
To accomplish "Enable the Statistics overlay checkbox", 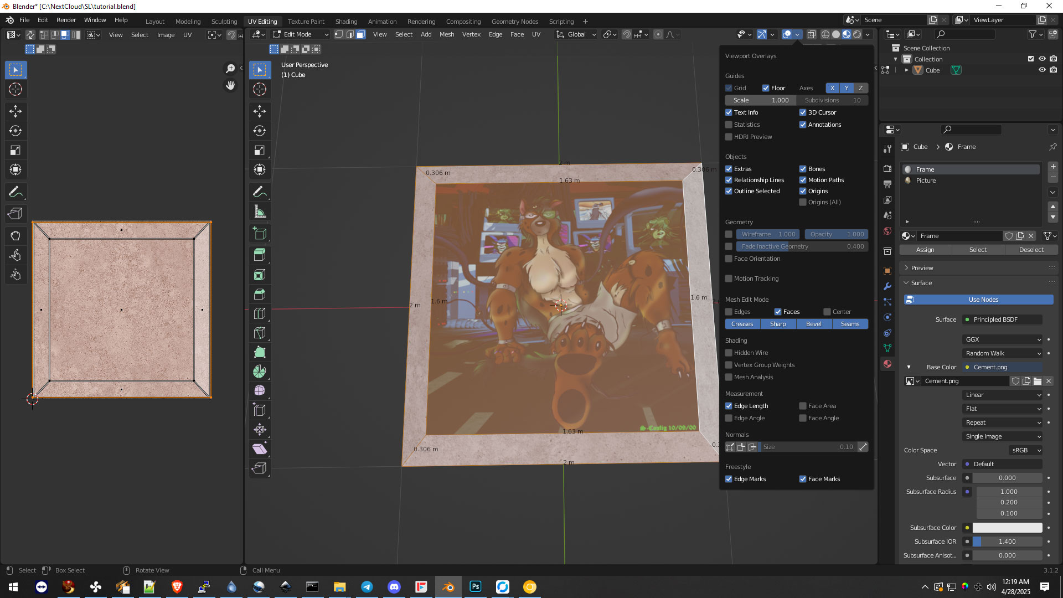I will 729,125.
